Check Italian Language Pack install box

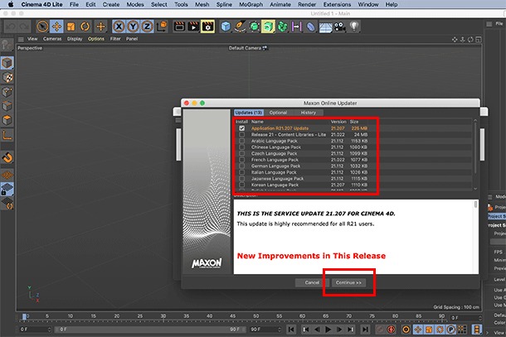coord(241,172)
